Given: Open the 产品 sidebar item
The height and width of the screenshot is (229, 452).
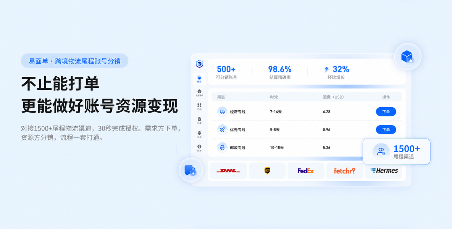Looking at the screenshot, I should coord(199,107).
